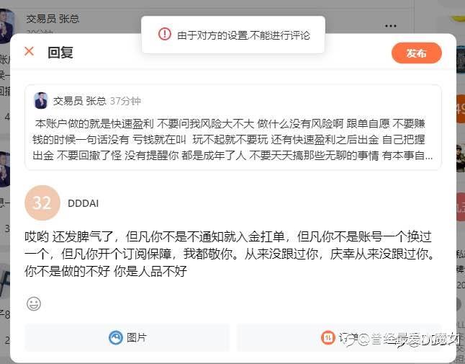Click in the reply text starting 哎哟 还发脾气了

[x=230, y=254]
